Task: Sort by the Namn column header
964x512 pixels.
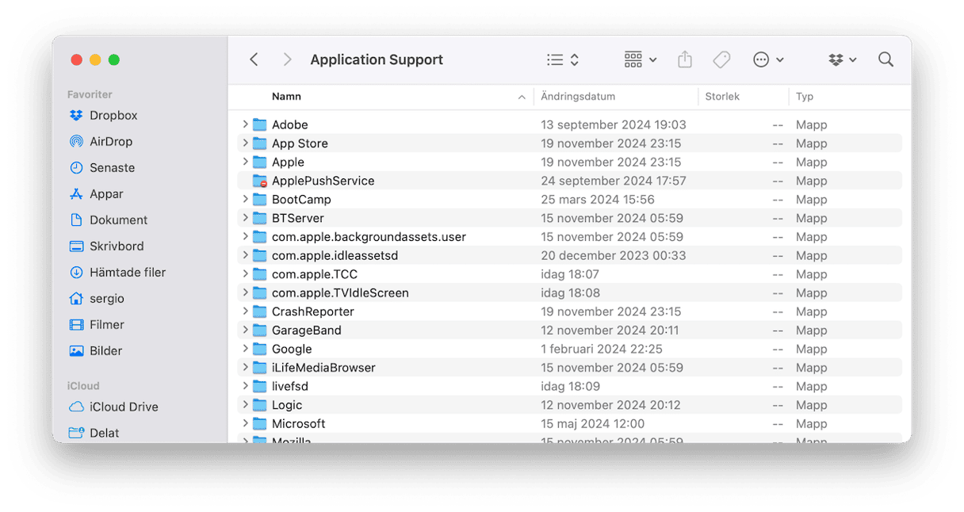Action: [286, 97]
